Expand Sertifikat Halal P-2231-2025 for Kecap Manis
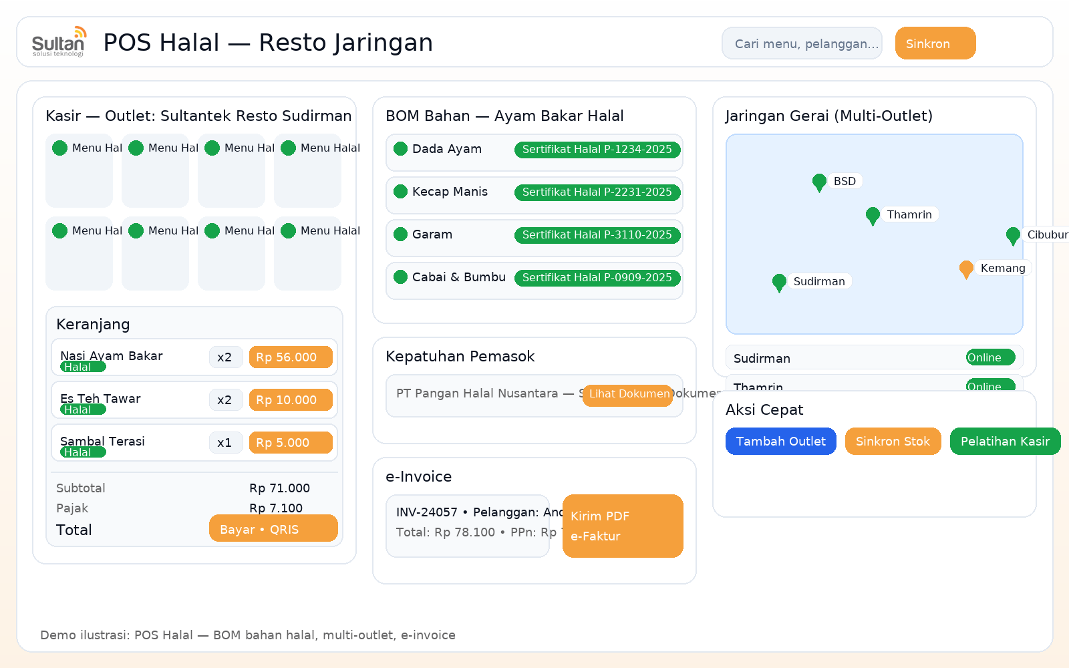Viewport: 1069px width, 668px height. (x=597, y=192)
